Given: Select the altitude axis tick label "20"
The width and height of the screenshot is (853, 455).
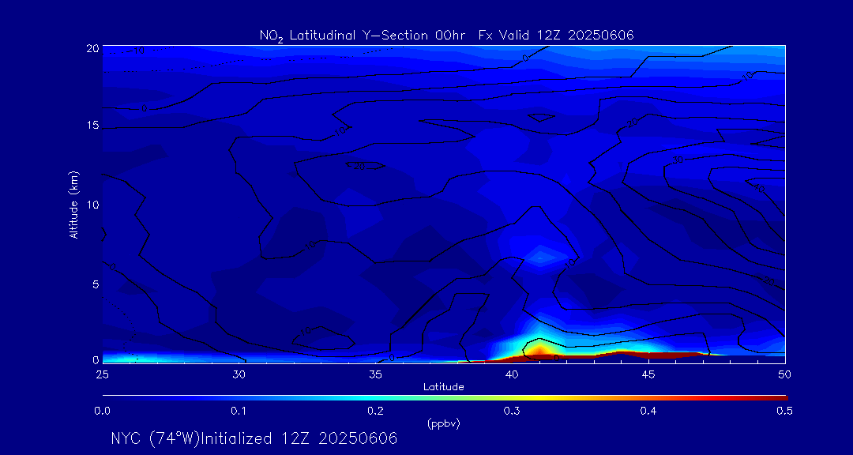Looking at the screenshot, I should [x=93, y=48].
